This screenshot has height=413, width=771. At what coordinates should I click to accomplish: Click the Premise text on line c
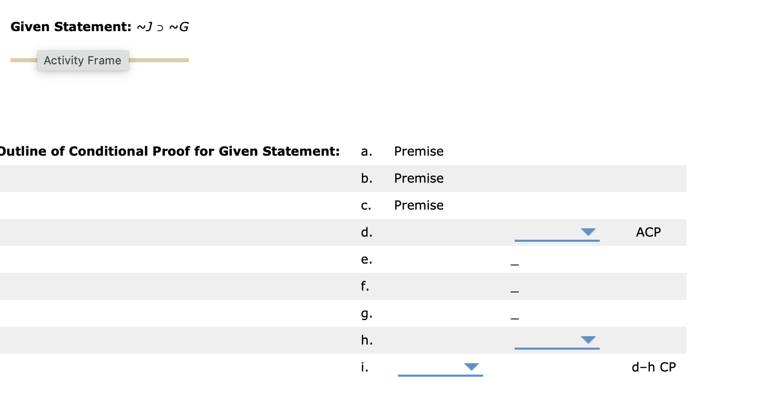pos(419,205)
